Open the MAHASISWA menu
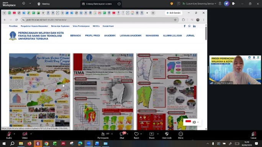Image resolution: width=262 pixels, height=147 pixels. coord(152,36)
